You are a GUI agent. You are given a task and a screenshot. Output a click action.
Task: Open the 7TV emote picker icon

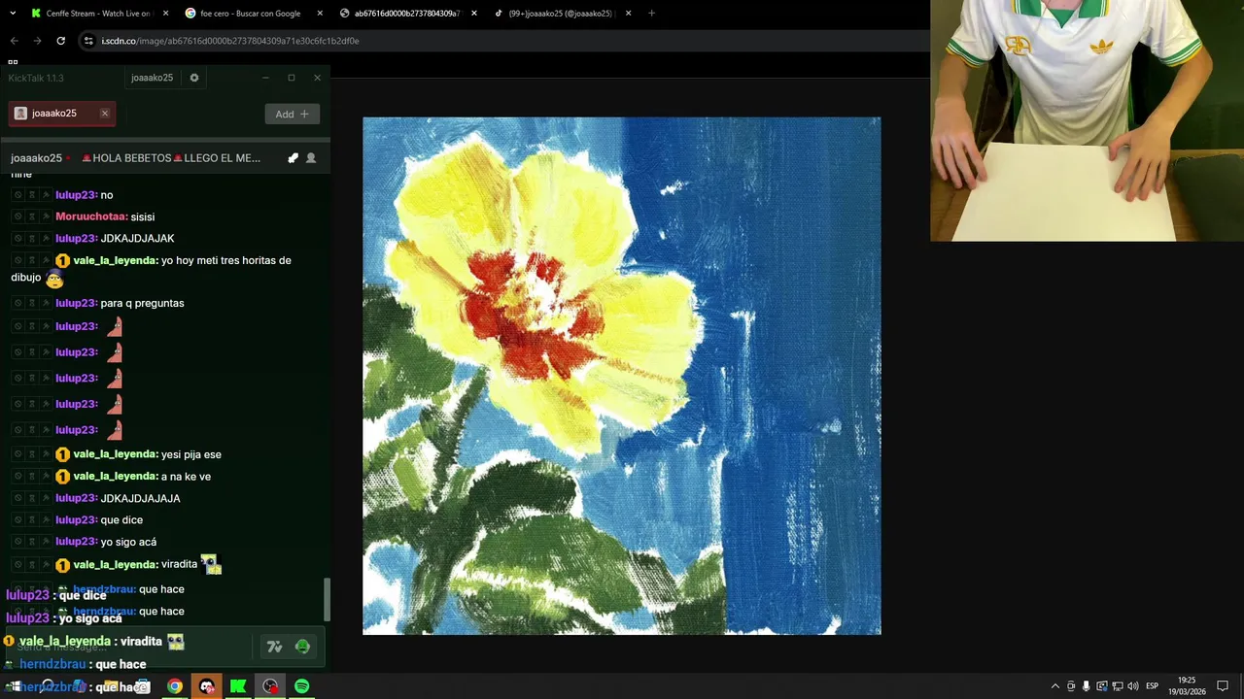click(x=274, y=647)
